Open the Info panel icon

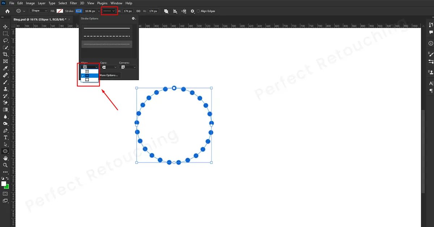431,43
